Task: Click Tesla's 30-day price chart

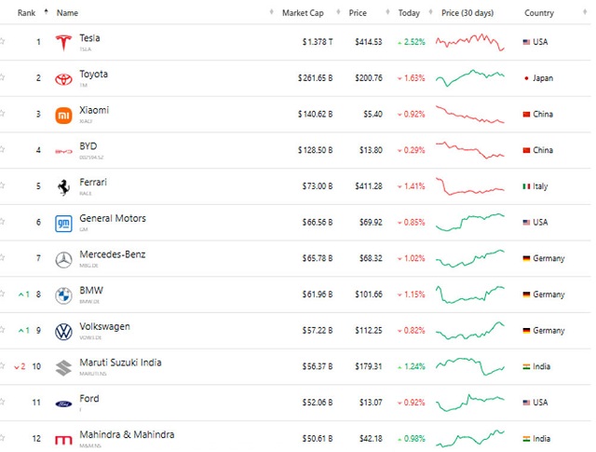Action: pyautogui.click(x=471, y=43)
